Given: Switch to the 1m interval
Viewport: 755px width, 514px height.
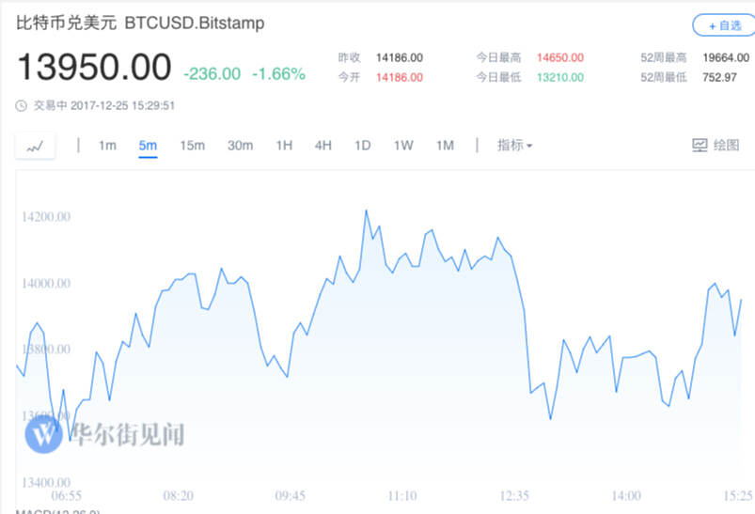Looking at the screenshot, I should point(107,145).
